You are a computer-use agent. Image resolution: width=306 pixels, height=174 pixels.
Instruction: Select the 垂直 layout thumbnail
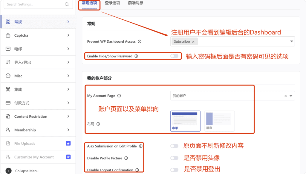click(219, 121)
